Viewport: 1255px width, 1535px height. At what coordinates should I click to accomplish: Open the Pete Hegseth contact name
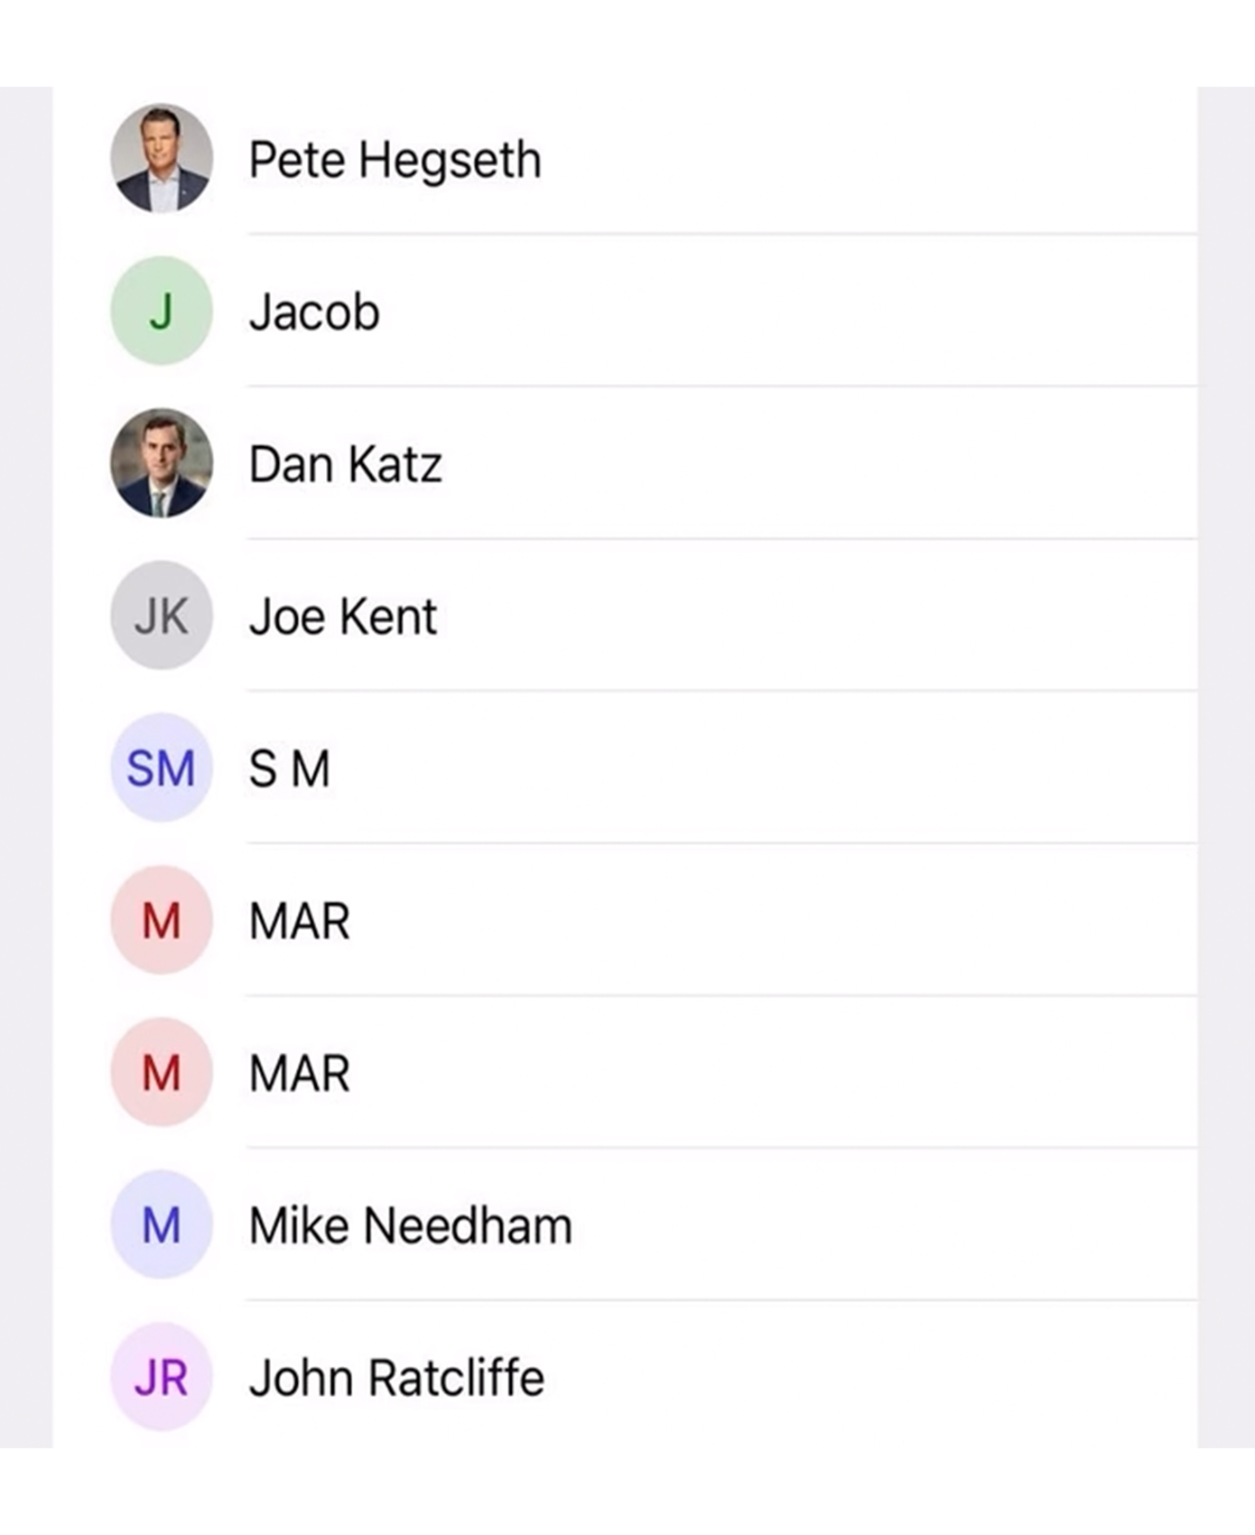tap(395, 161)
